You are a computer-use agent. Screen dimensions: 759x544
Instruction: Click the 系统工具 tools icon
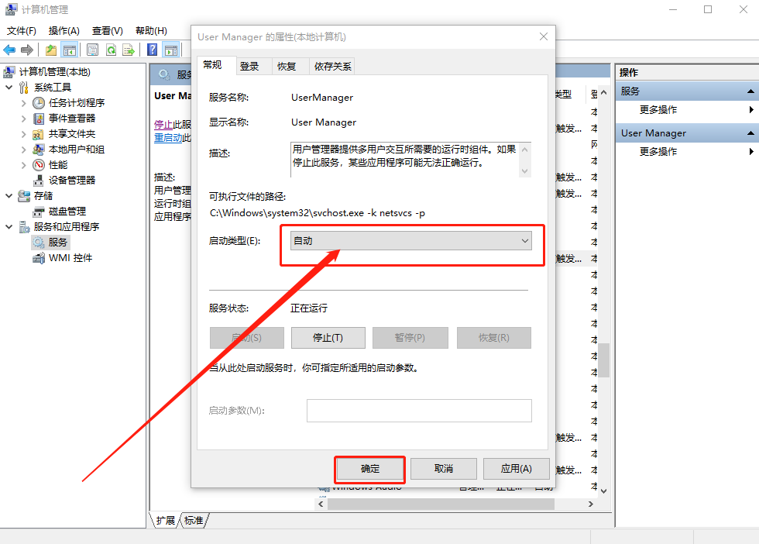pos(24,88)
